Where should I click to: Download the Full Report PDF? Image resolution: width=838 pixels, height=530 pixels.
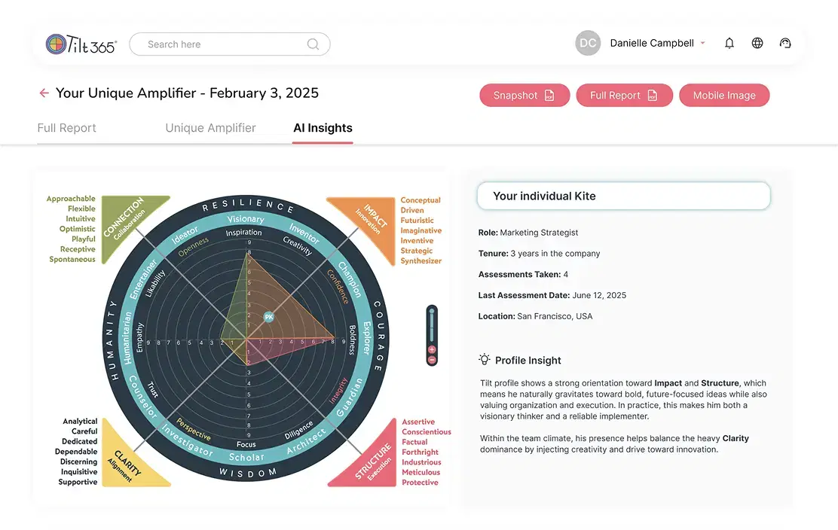click(x=624, y=96)
